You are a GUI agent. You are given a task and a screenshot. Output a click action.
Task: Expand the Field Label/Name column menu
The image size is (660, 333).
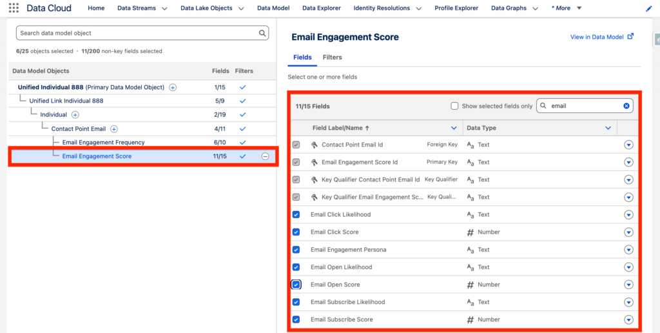(454, 128)
